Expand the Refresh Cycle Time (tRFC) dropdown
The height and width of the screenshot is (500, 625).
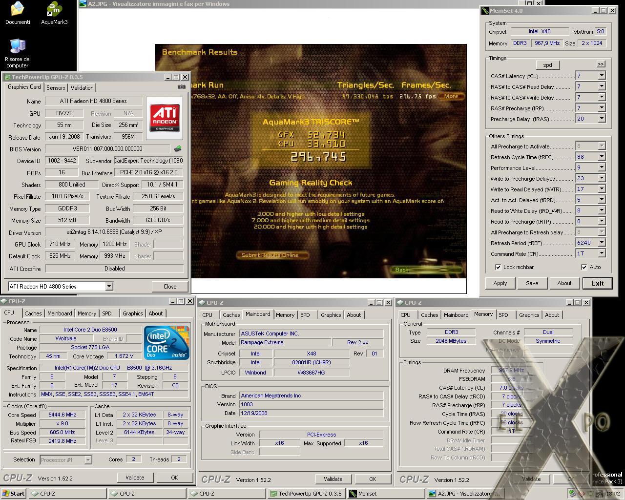[x=602, y=157]
